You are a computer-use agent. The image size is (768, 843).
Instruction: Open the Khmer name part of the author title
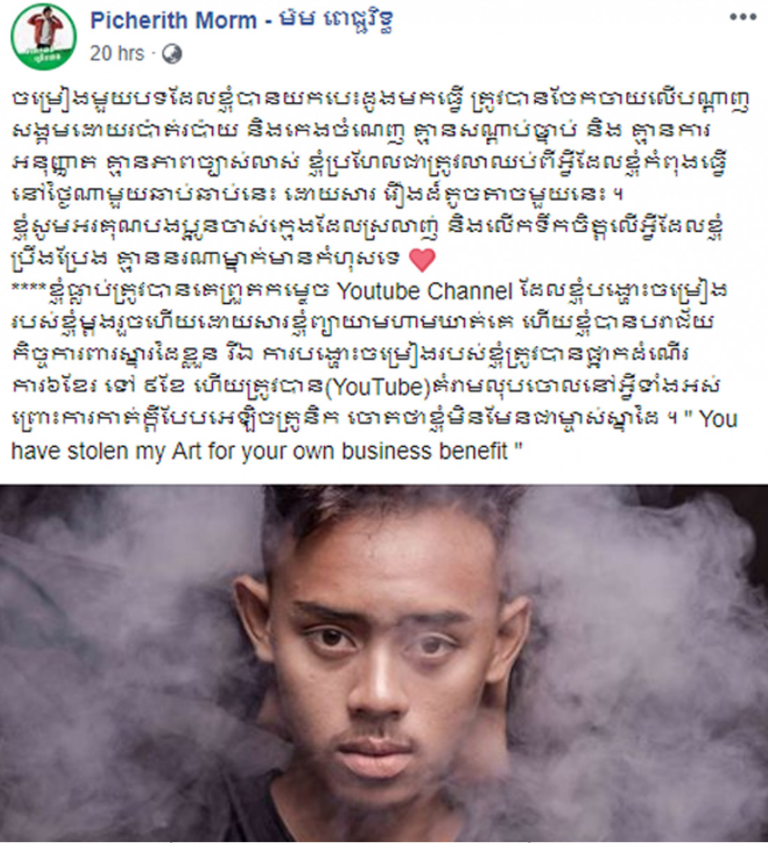tap(336, 20)
